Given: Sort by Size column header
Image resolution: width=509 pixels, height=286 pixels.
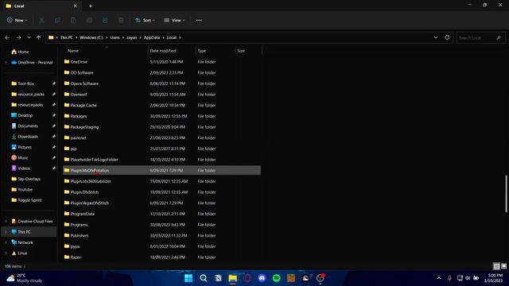Looking at the screenshot, I should pyautogui.click(x=241, y=51).
